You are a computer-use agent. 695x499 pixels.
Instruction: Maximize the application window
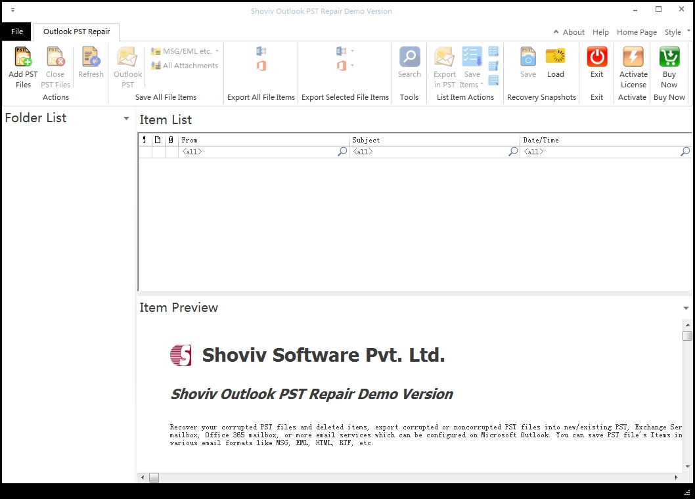click(x=659, y=9)
